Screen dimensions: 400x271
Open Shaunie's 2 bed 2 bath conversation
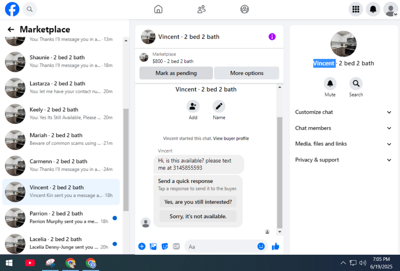click(x=61, y=61)
